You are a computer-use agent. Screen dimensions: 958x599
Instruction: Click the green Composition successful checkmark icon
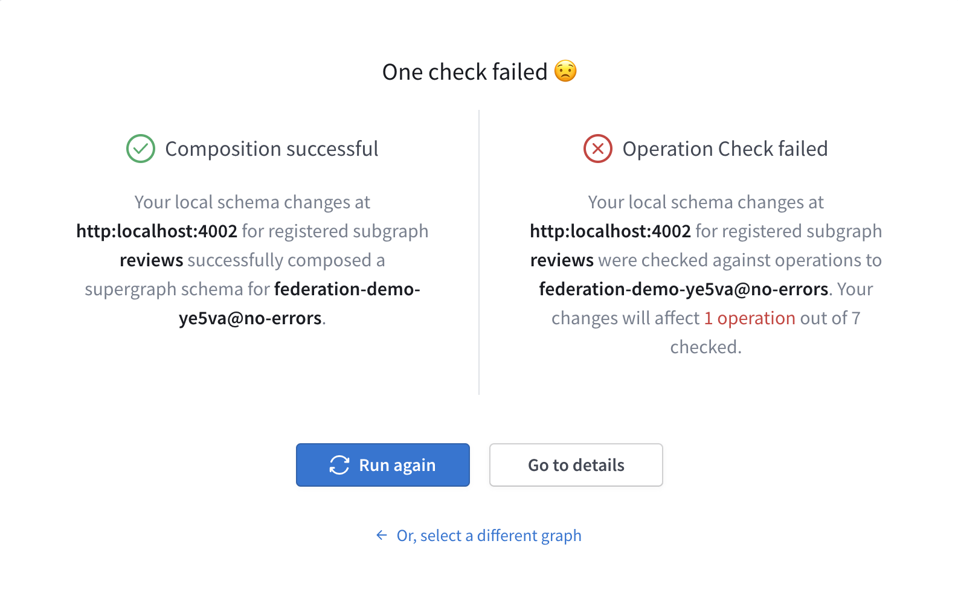[140, 149]
